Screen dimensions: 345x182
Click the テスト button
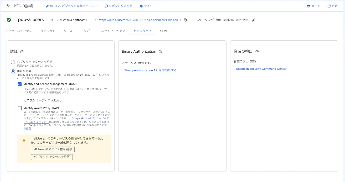click(146, 6)
